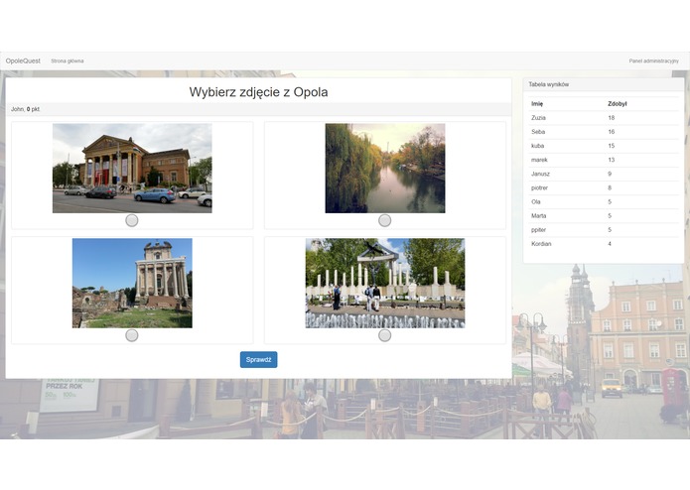Click the 'Imię' column header
Viewport: 690px width, 490px height.
click(x=537, y=104)
